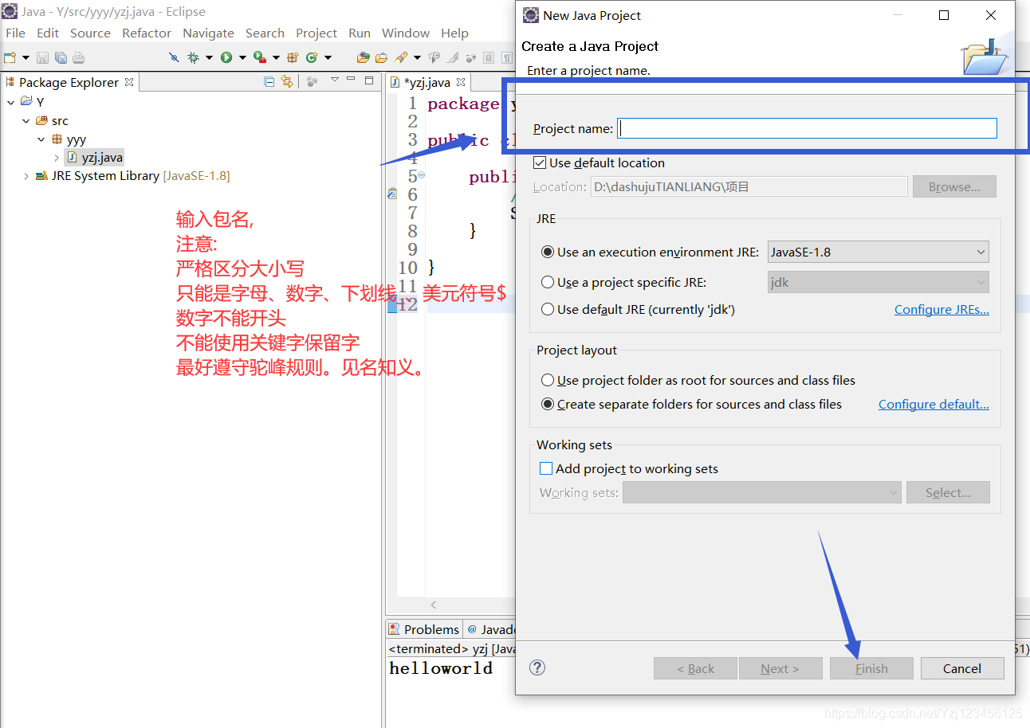The width and height of the screenshot is (1030, 728).
Task: Click the Help question mark icon in dialog
Action: coord(537,667)
